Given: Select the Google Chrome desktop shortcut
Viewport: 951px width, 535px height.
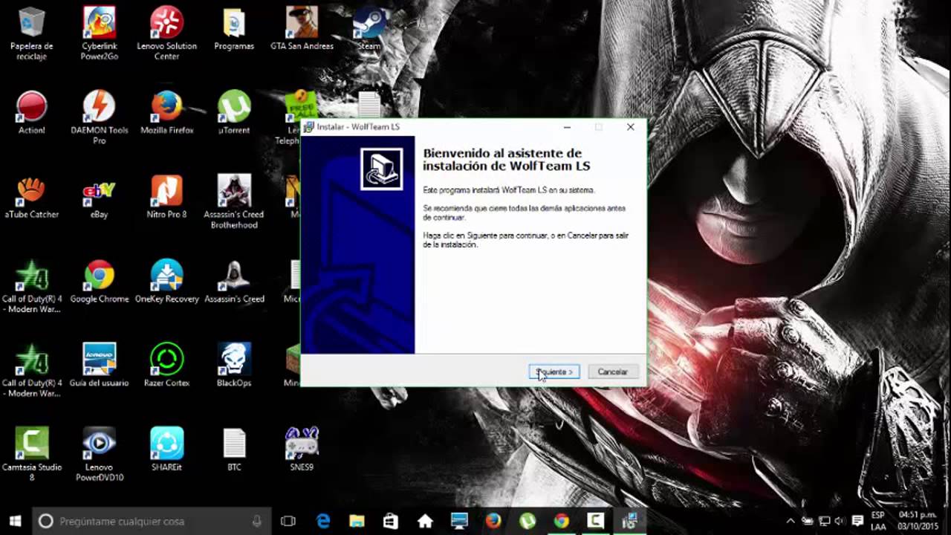Looking at the screenshot, I should pyautogui.click(x=99, y=282).
